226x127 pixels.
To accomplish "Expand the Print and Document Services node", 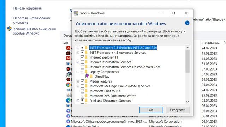I will tap(78, 101).
